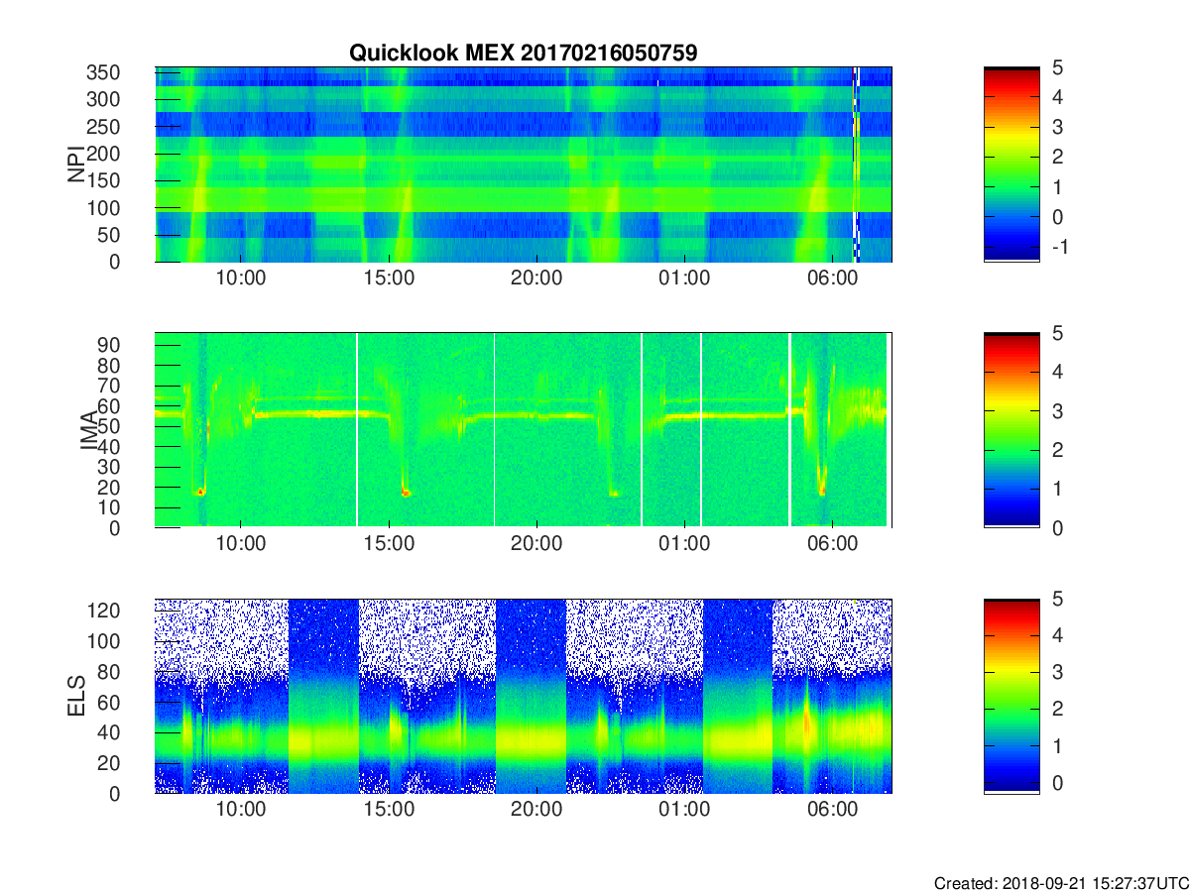Click the 10:00 tick label under IMA plot

[241, 544]
